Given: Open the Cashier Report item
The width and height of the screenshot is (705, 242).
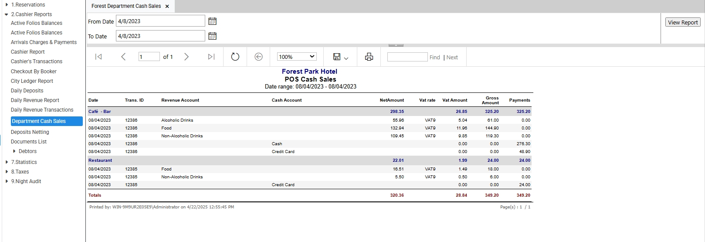Looking at the screenshot, I should click(28, 52).
